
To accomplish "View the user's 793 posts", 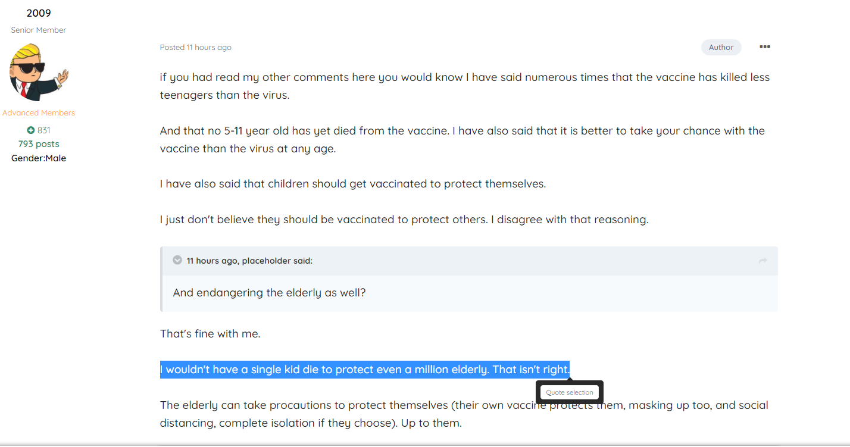I will [39, 144].
